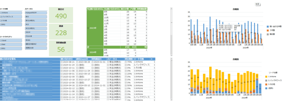Select the 対応中 status slicer item
The height and width of the screenshot is (104, 289).
pos(36,32)
